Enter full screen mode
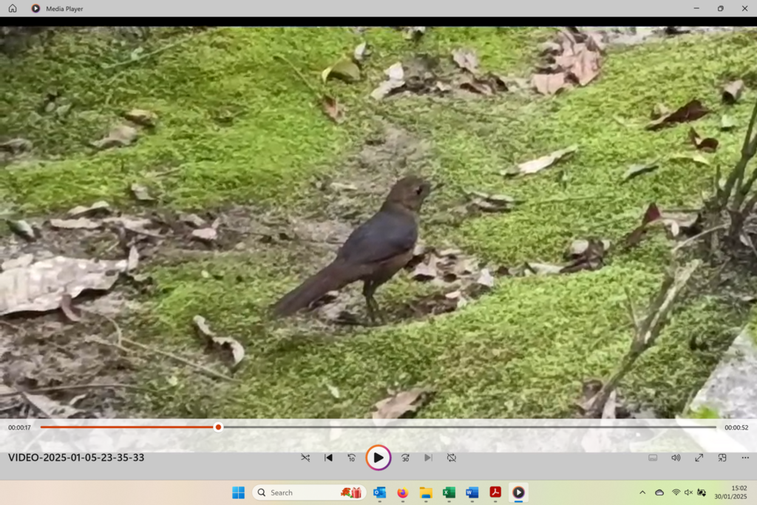This screenshot has height=505, width=757. pyautogui.click(x=699, y=458)
